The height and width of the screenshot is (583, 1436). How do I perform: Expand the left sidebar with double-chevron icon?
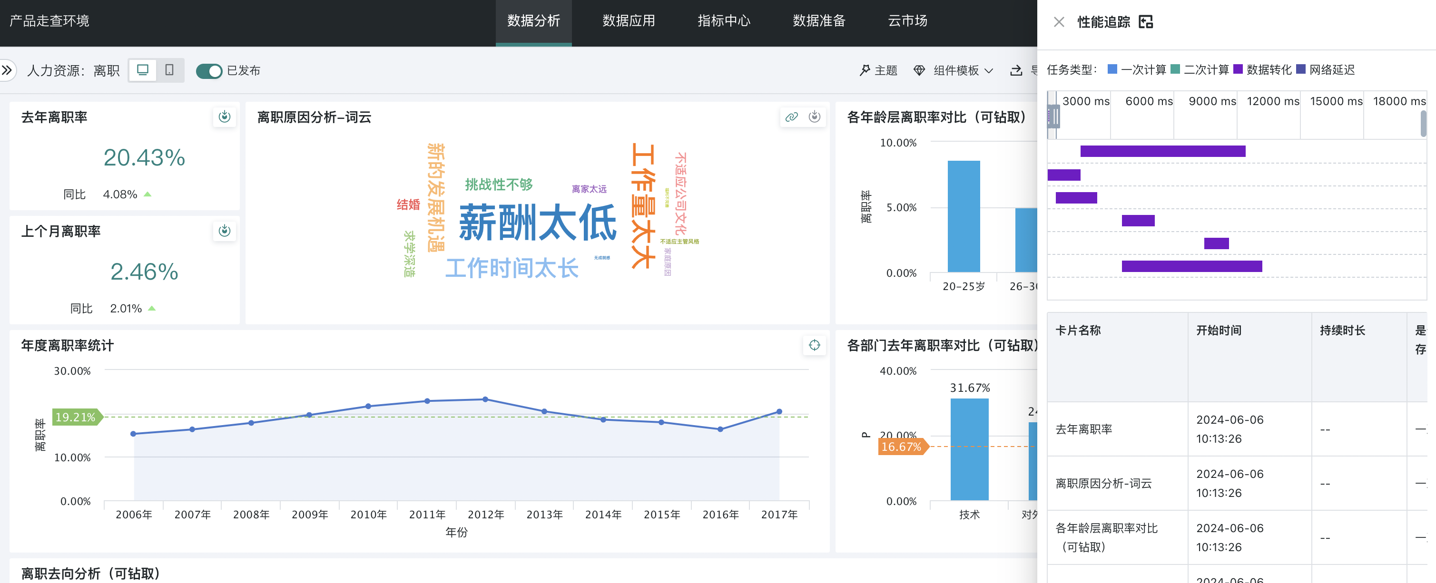pyautogui.click(x=7, y=70)
